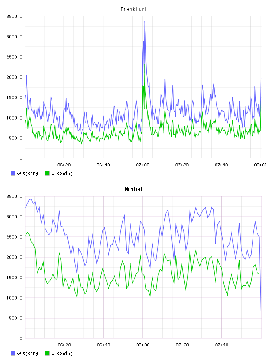
Task: Click the 3500.0 y-axis label in Frankfurt chart
Action: coord(14,16)
